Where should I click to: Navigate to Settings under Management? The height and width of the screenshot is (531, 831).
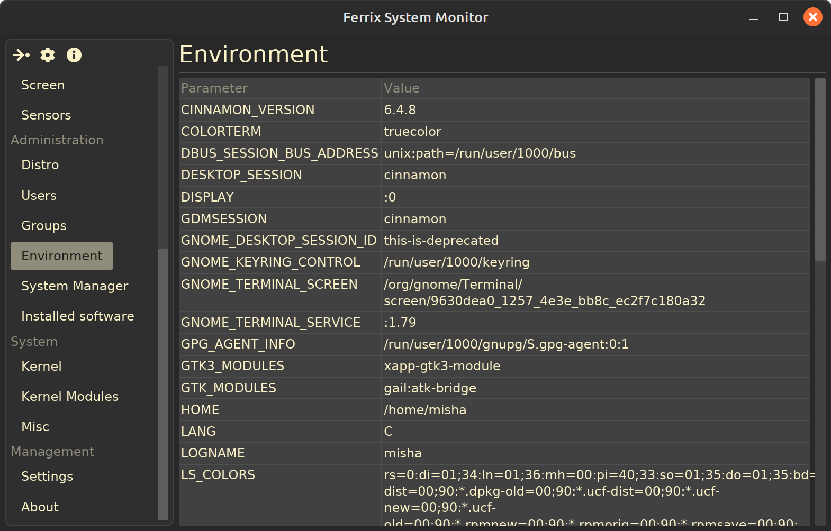[x=47, y=477]
